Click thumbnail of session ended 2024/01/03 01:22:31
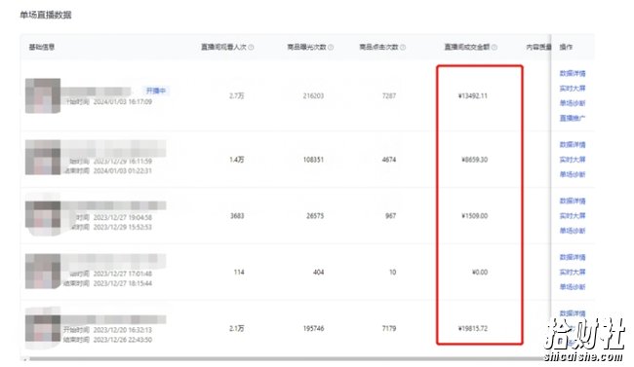Image resolution: width=634 pixels, height=367 pixels. [x=43, y=158]
